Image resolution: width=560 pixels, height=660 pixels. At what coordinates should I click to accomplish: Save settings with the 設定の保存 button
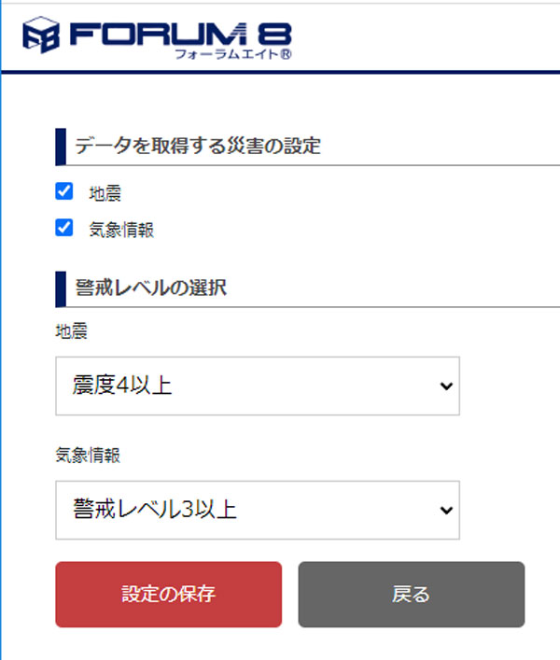click(x=169, y=595)
